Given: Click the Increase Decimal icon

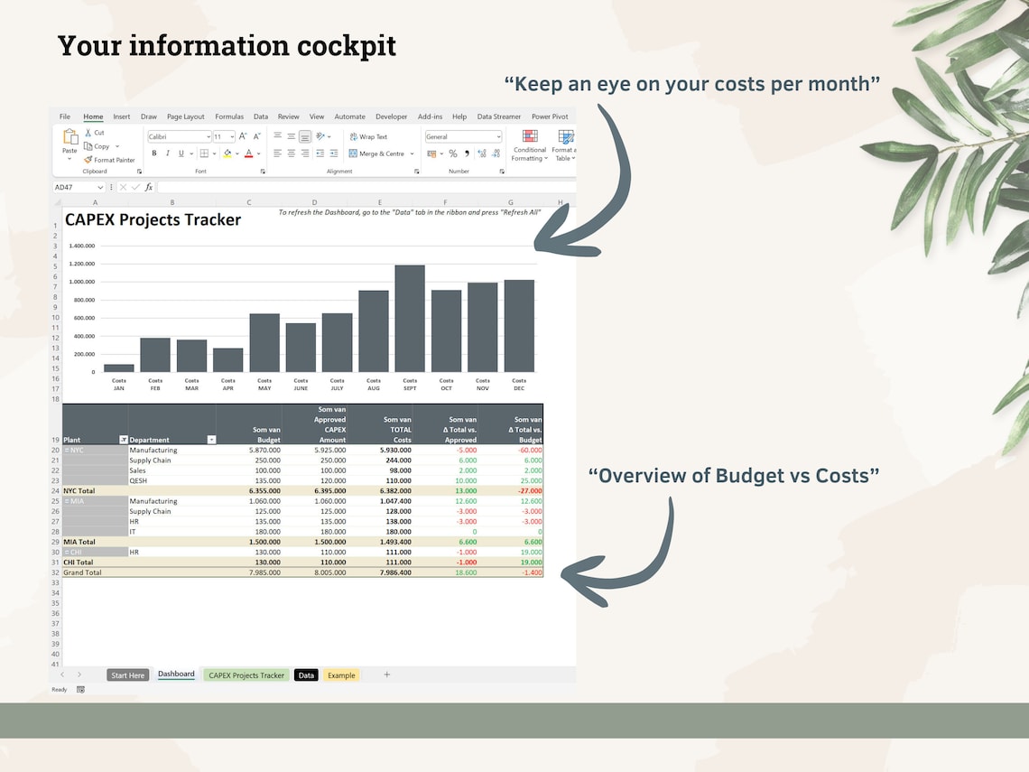Looking at the screenshot, I should click(481, 153).
